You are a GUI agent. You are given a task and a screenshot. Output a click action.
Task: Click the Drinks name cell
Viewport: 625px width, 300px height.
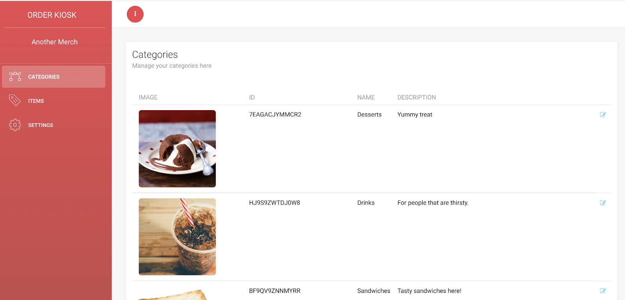[366, 203]
